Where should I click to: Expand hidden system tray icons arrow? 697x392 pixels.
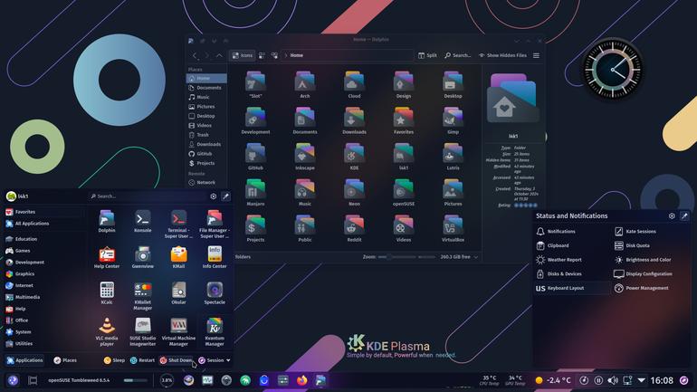(642, 380)
